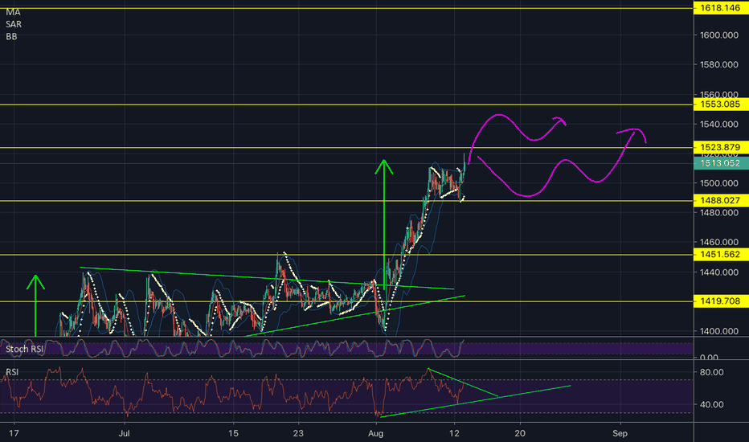This screenshot has width=749, height=442.
Task: Select the Stoch RSI pane label
Action: coord(24,349)
